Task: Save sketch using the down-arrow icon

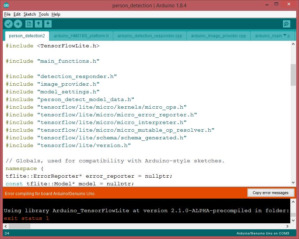Action: click(48, 24)
